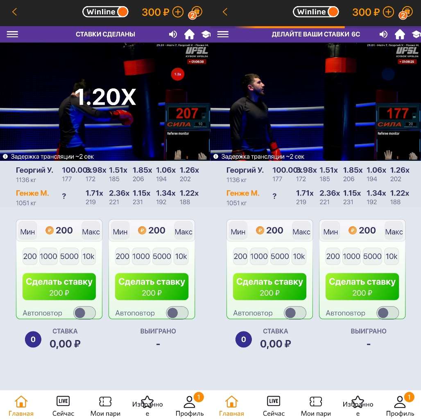Tap the left screen's back arrow

[14, 12]
